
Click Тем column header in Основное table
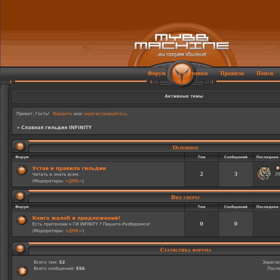click(x=201, y=157)
